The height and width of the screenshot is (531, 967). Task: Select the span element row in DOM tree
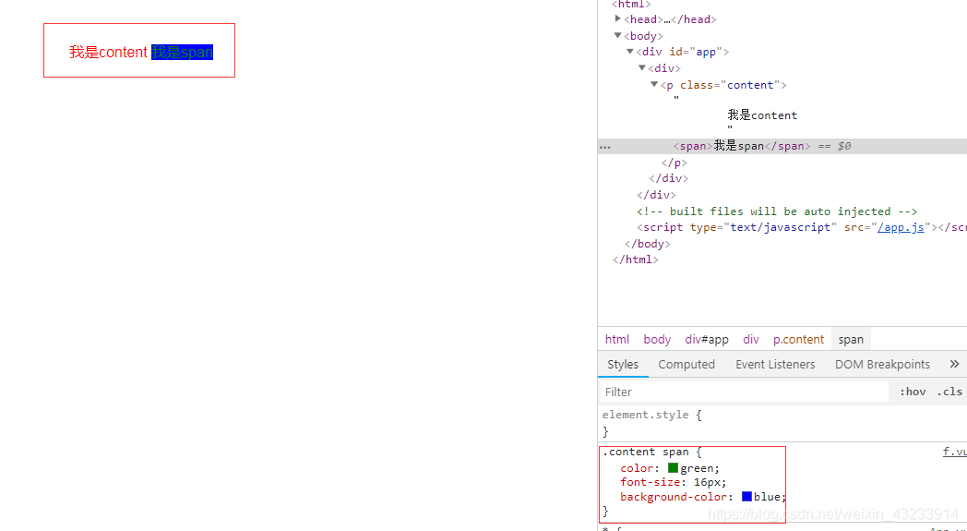(x=782, y=146)
